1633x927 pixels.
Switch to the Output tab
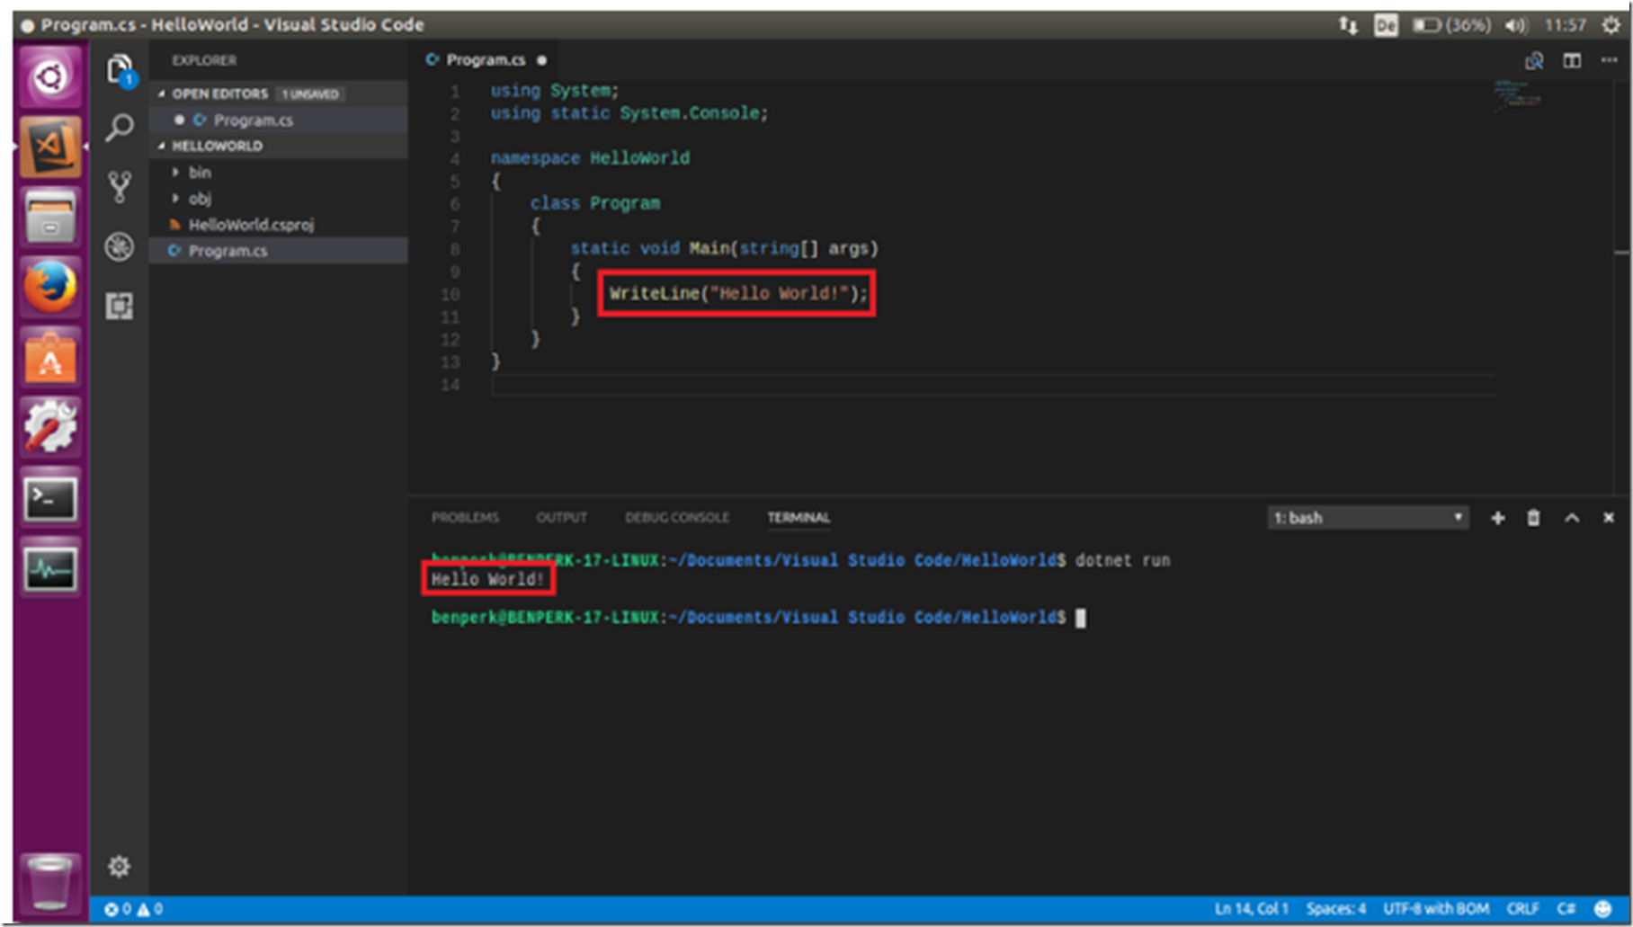point(561,518)
